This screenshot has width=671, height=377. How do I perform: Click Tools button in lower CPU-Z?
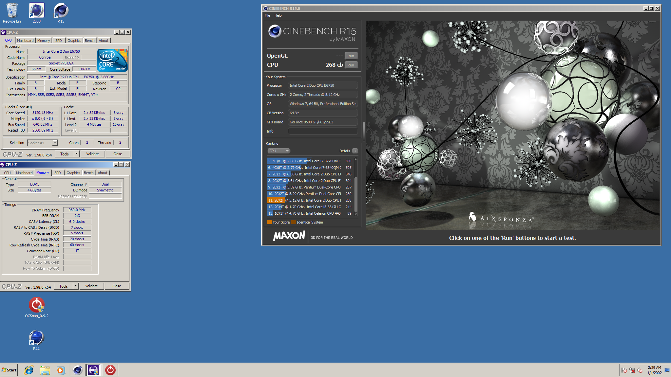(64, 286)
